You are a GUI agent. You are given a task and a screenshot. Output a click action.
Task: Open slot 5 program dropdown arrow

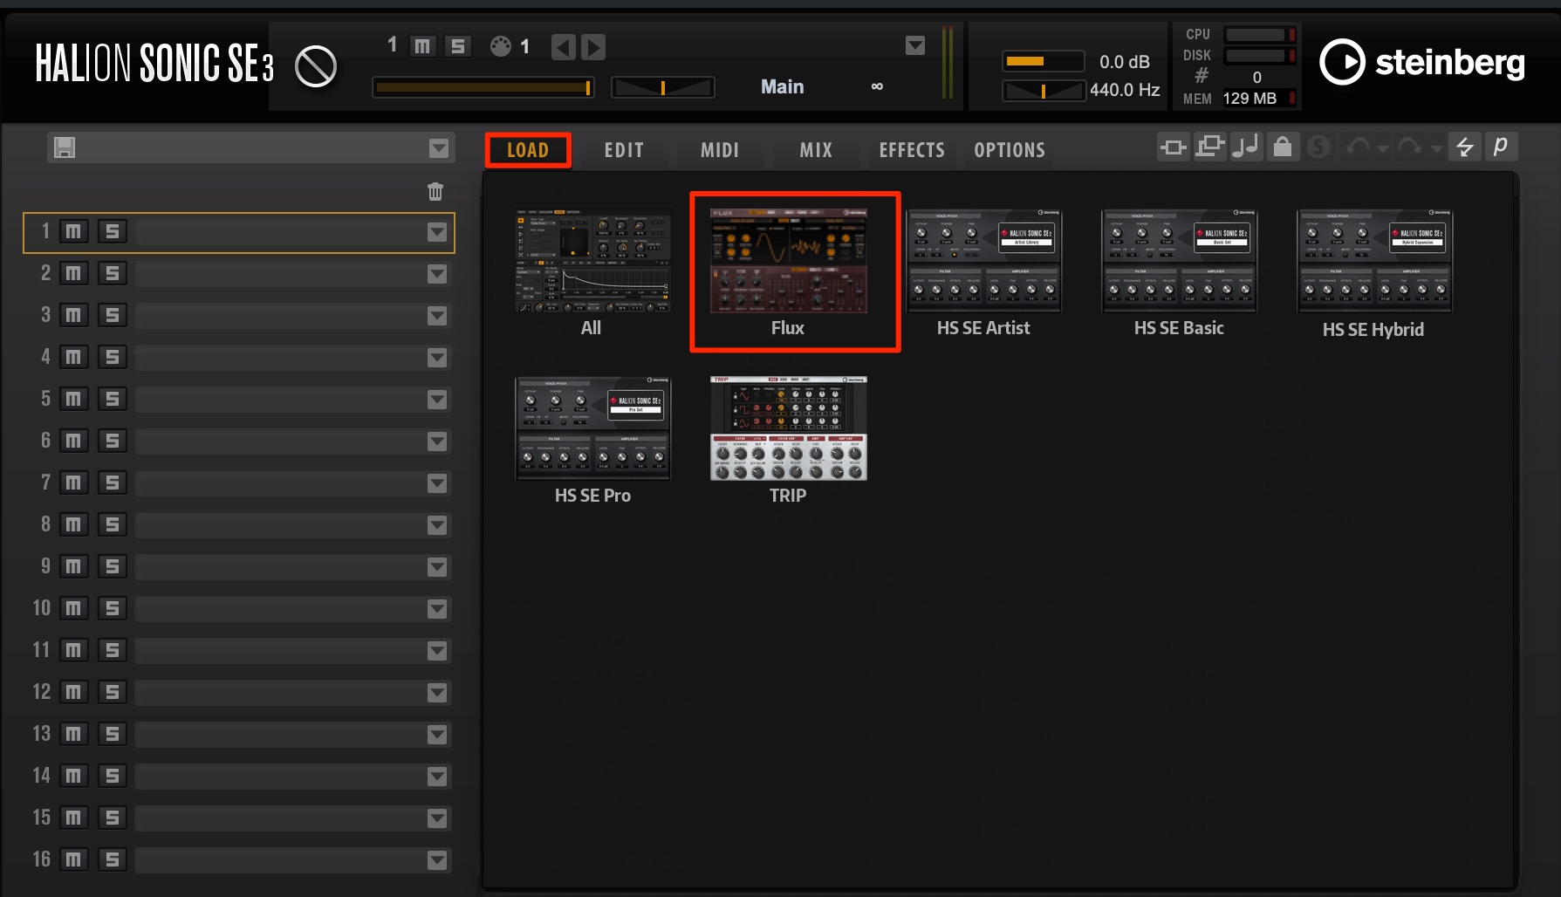(437, 400)
